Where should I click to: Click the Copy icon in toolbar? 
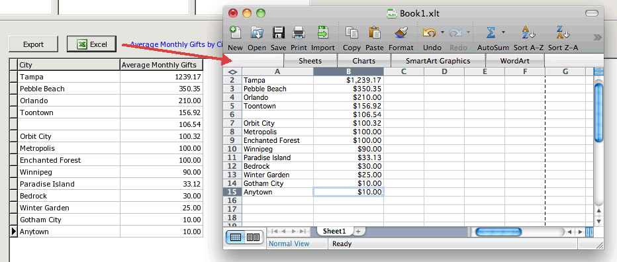(x=352, y=32)
